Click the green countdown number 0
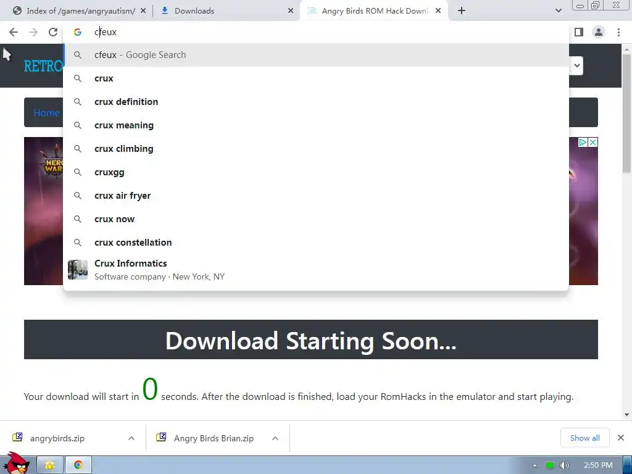The width and height of the screenshot is (632, 474). coord(150,389)
